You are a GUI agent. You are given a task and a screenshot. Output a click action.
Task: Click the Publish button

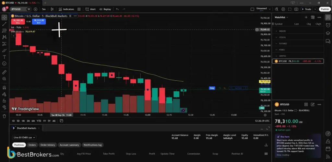[x=325, y=9]
